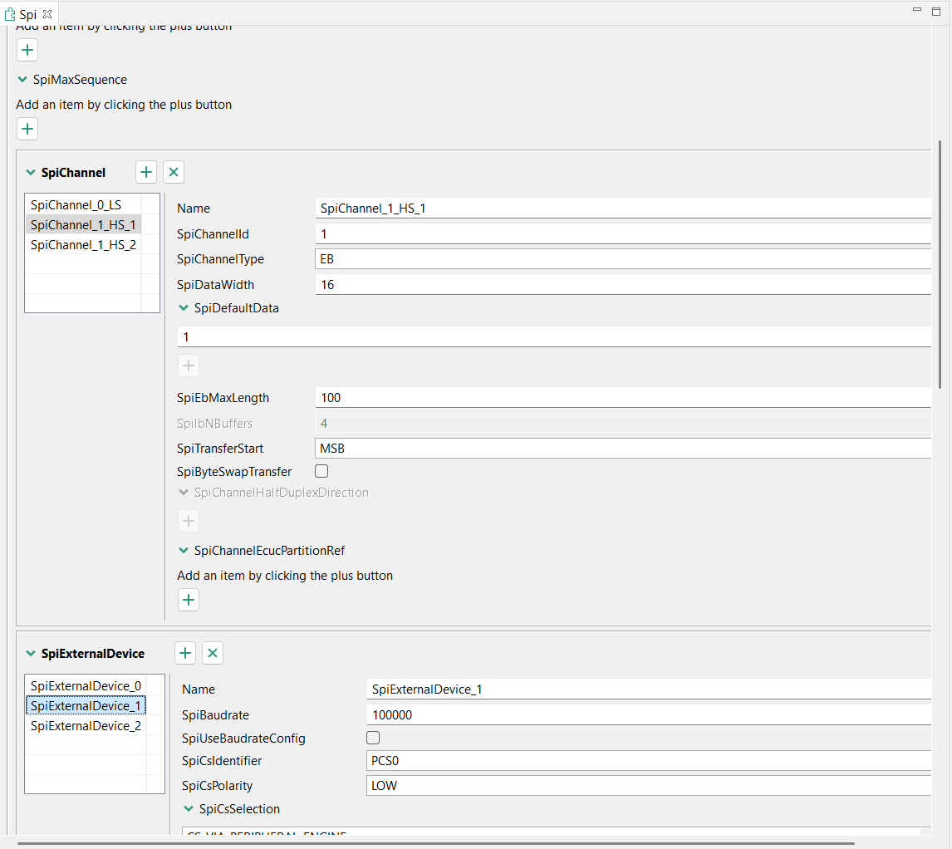Toggle SpiByteSwapTransfer checkbox
The image size is (952, 849).
coord(321,471)
